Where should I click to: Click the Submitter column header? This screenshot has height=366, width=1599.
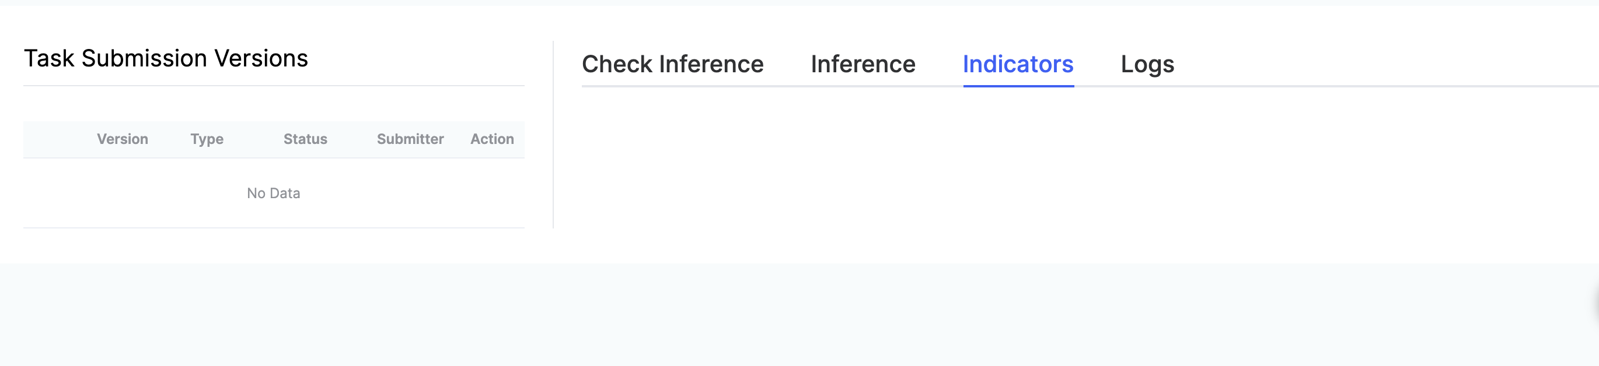click(410, 139)
